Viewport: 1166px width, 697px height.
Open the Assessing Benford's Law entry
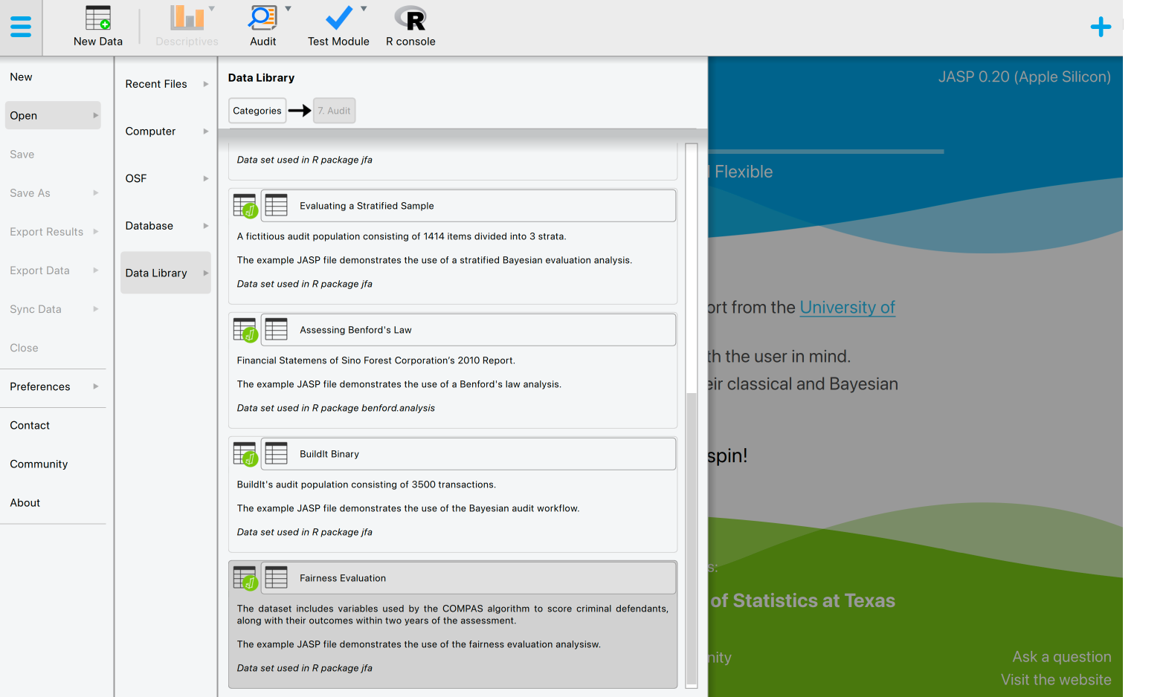(x=468, y=330)
